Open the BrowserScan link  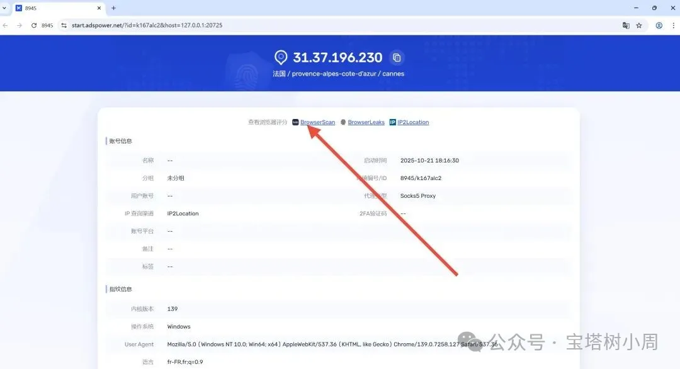pyautogui.click(x=317, y=122)
